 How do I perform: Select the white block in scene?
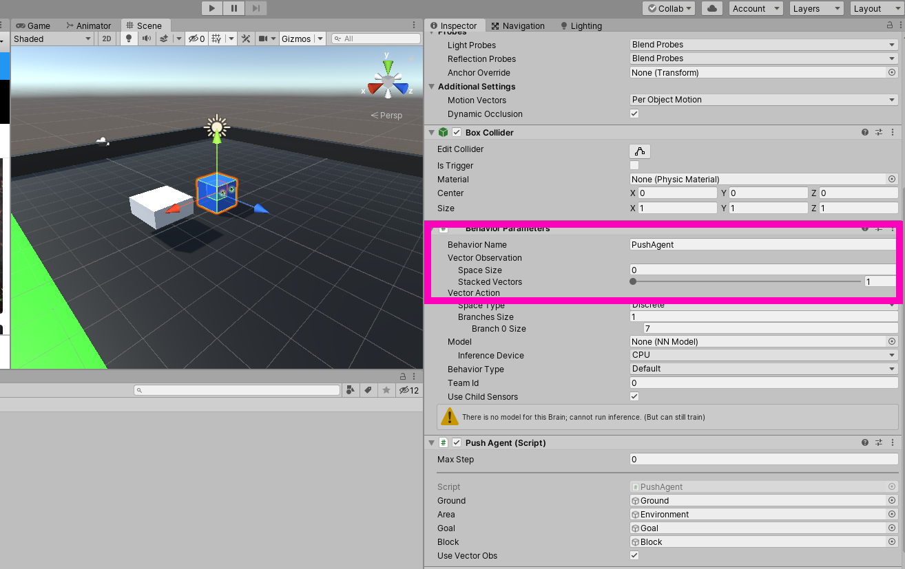(161, 206)
